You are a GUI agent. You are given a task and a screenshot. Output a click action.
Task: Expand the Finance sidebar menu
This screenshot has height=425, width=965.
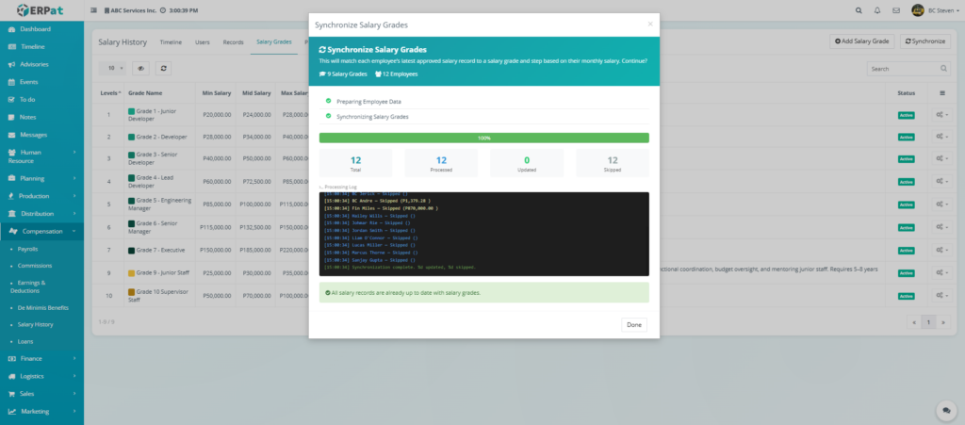(41, 358)
